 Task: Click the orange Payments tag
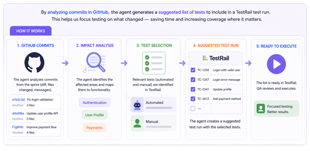click(x=94, y=127)
